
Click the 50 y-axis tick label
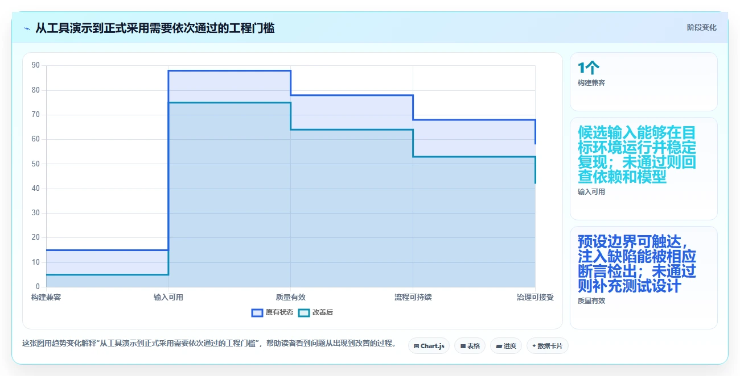(x=36, y=164)
